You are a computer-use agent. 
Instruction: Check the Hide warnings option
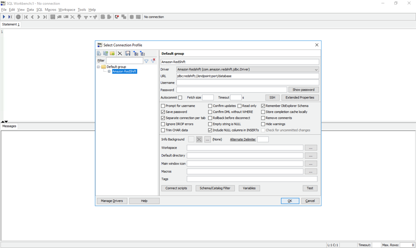coord(263,124)
